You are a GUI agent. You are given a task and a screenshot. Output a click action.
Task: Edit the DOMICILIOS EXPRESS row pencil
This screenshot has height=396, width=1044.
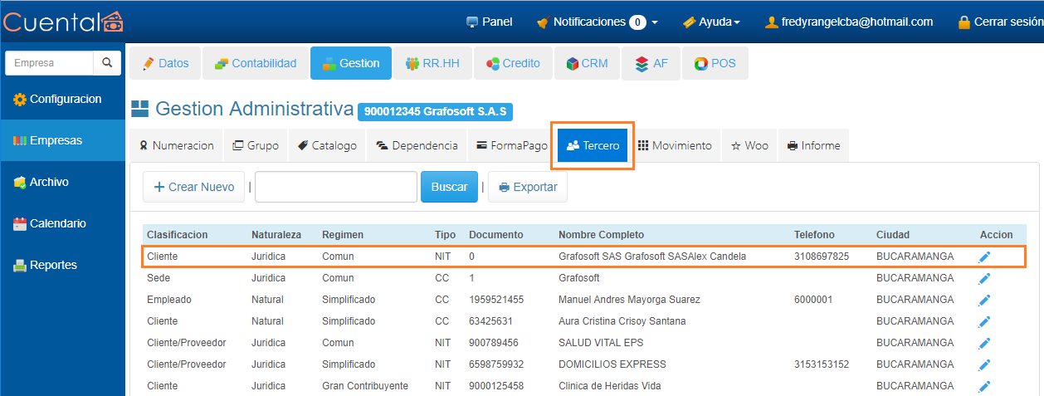pos(984,364)
